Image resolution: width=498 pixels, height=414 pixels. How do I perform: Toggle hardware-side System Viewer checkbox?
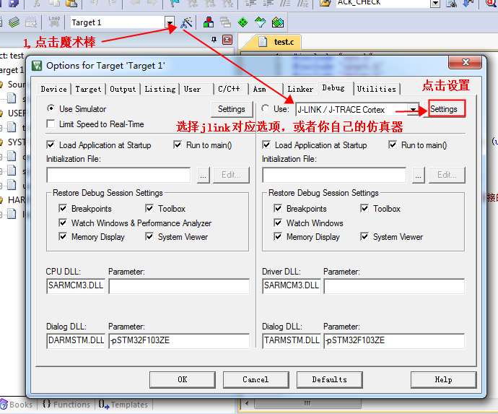[x=364, y=236]
